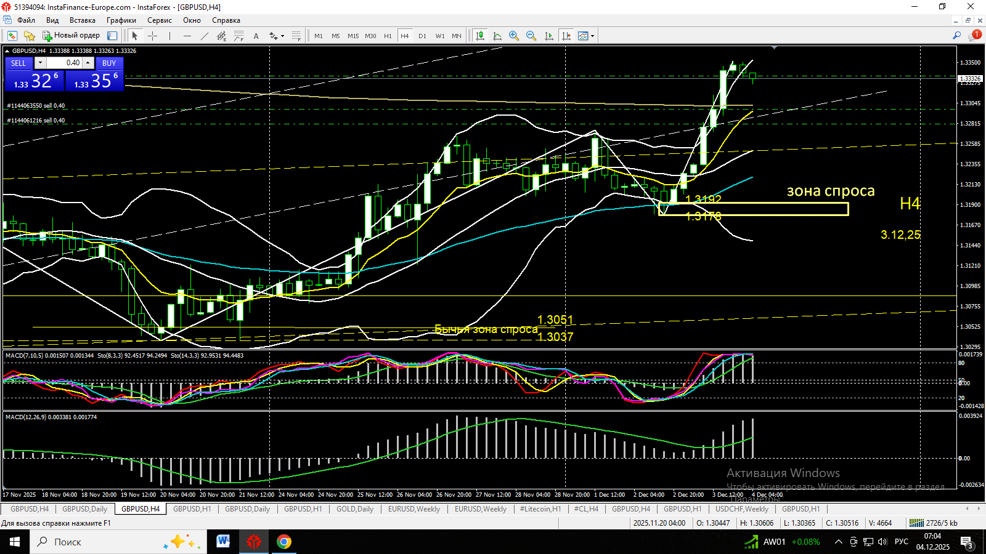Image resolution: width=986 pixels, height=554 pixels.
Task: Zoom out of the chart
Action: tap(531, 36)
